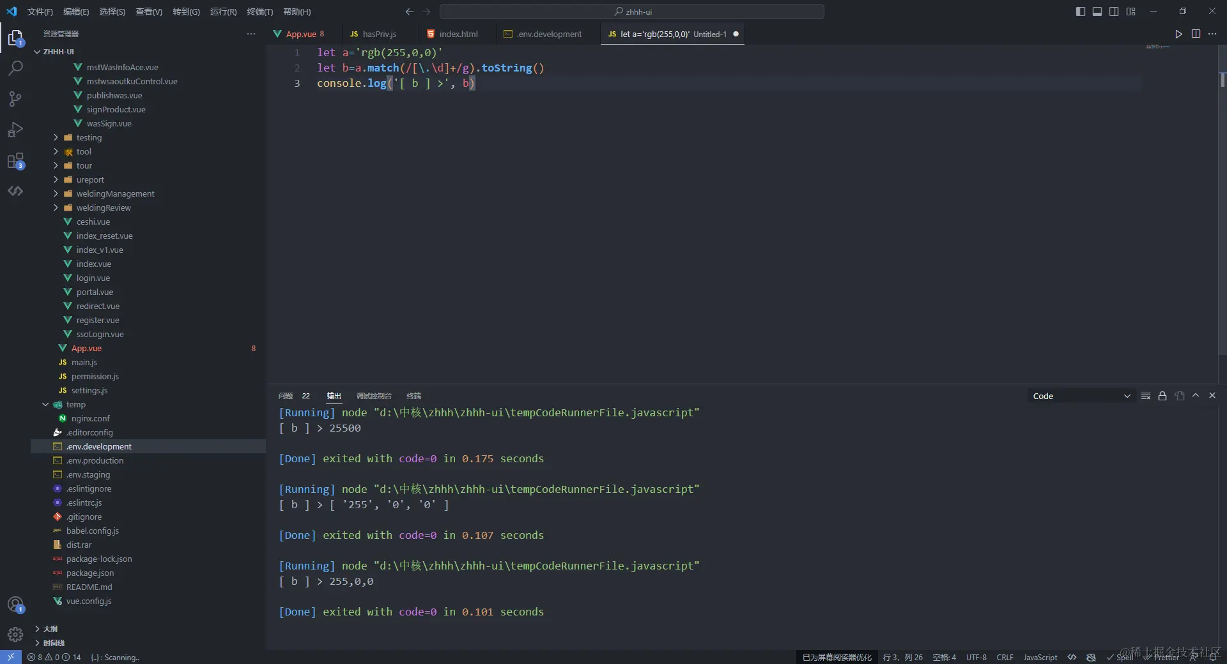Maximize the panel with the up chevron
1227x664 pixels.
[1196, 396]
